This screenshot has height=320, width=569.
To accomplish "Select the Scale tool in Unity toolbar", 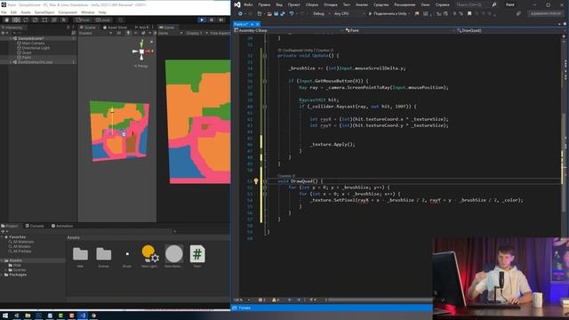I will pyautogui.click(x=35, y=20).
